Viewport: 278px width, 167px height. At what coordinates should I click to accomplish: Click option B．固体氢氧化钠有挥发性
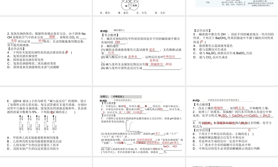coord(25,60)
